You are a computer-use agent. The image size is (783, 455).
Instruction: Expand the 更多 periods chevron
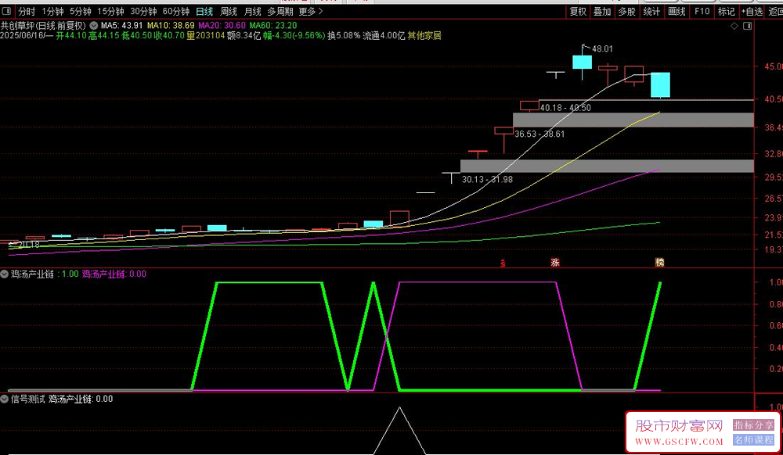tap(320, 11)
